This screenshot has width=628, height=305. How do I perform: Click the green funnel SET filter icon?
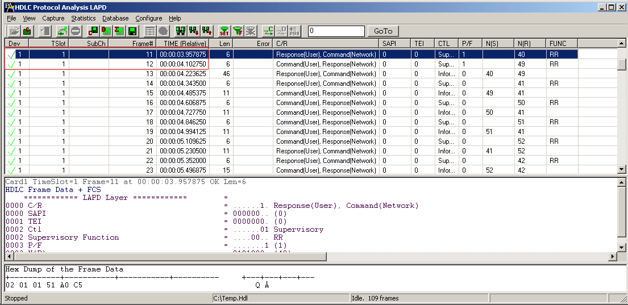coord(224,31)
